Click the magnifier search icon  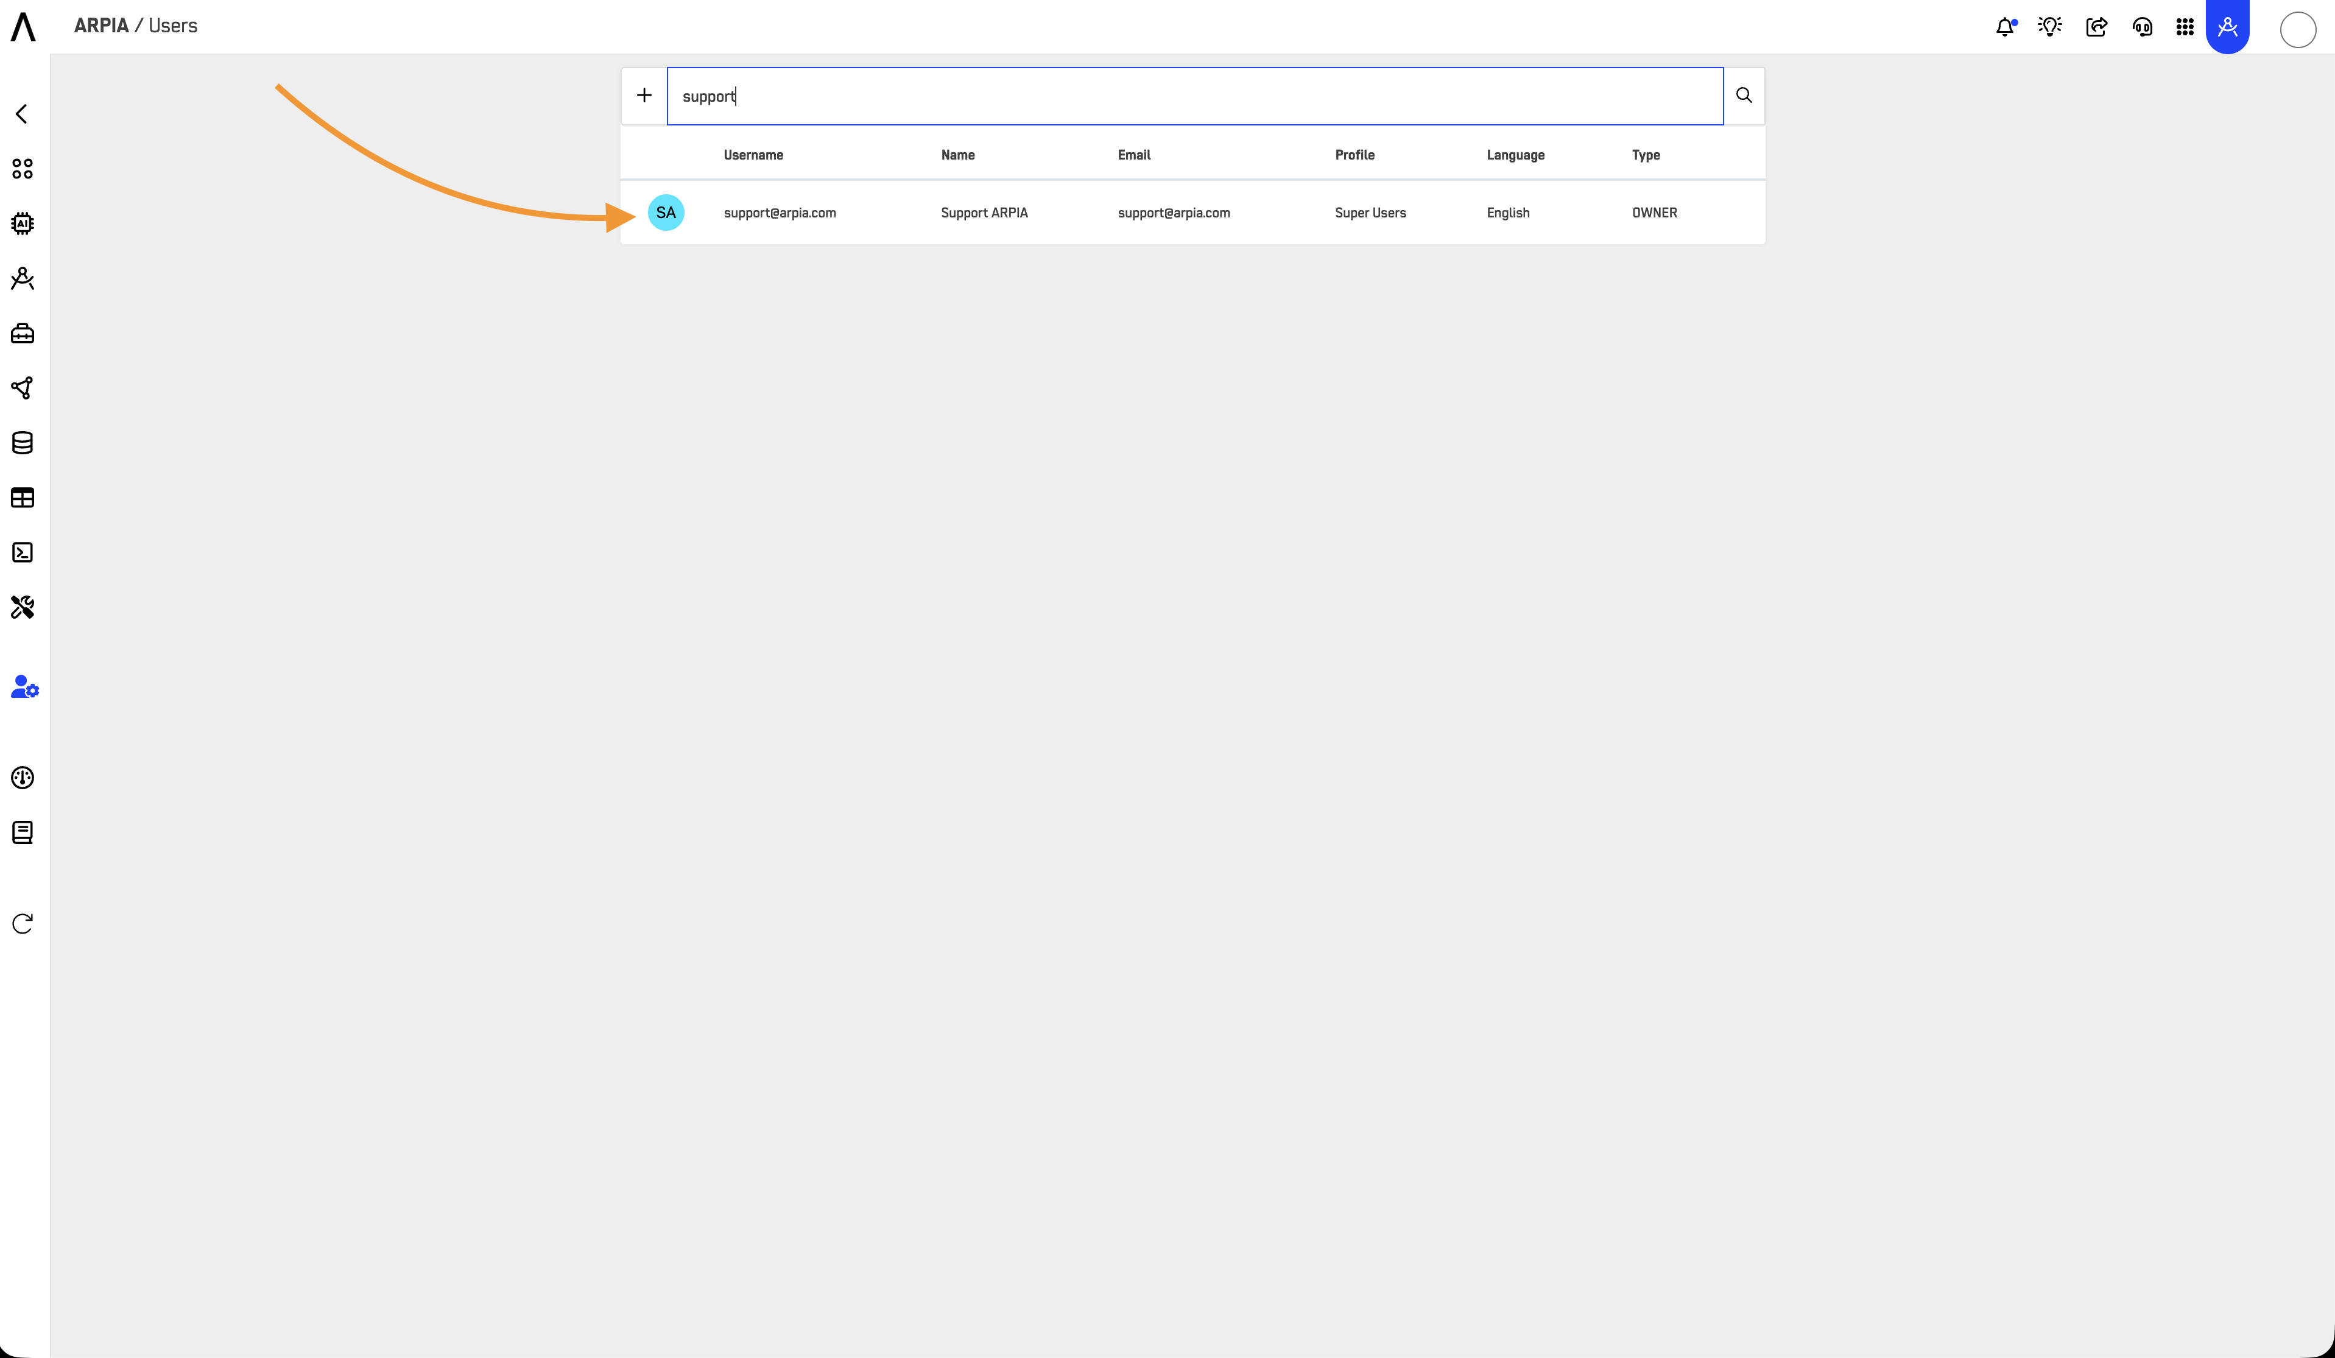1744,96
